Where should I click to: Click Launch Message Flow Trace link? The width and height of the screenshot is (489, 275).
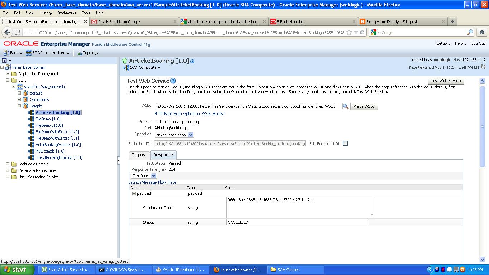click(152, 182)
